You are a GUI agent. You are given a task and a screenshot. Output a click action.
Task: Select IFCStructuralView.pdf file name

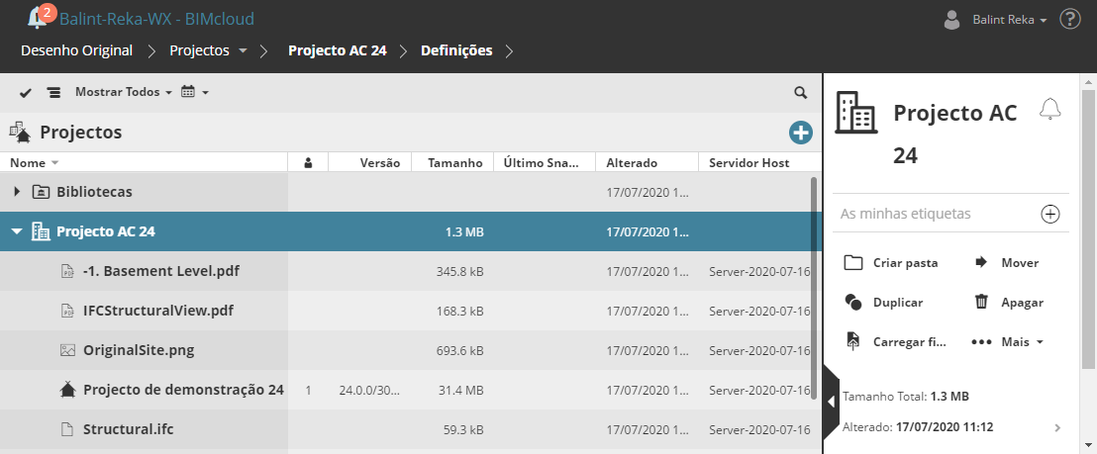[158, 311]
